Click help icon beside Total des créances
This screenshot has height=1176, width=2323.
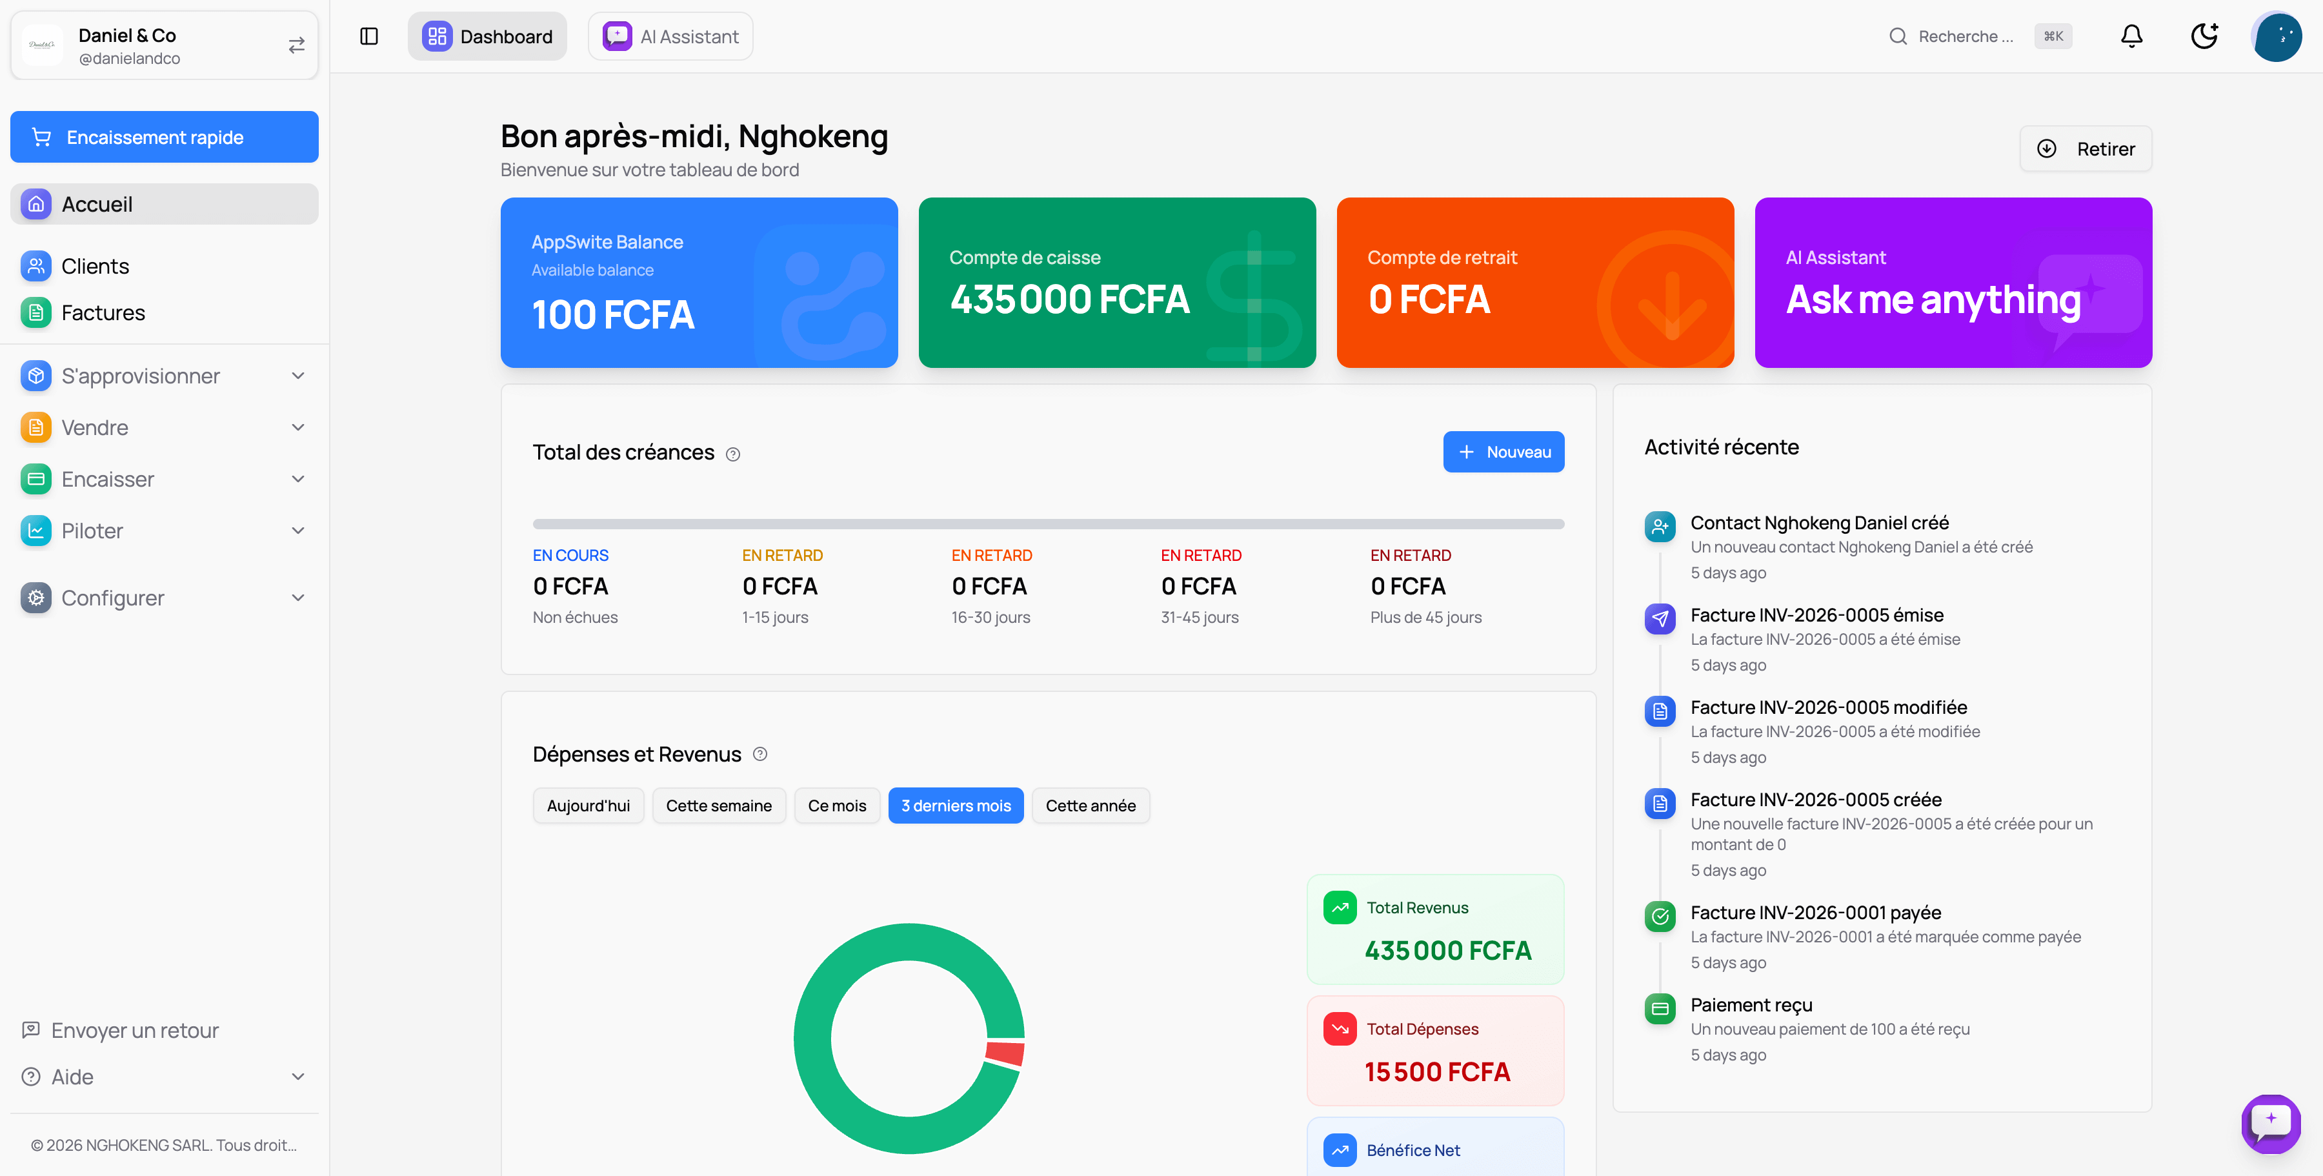[x=733, y=454]
